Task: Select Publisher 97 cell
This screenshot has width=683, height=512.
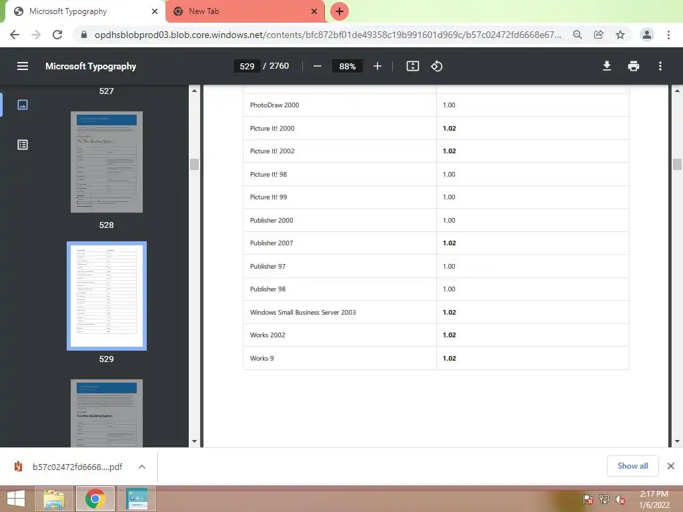Action: pos(339,266)
